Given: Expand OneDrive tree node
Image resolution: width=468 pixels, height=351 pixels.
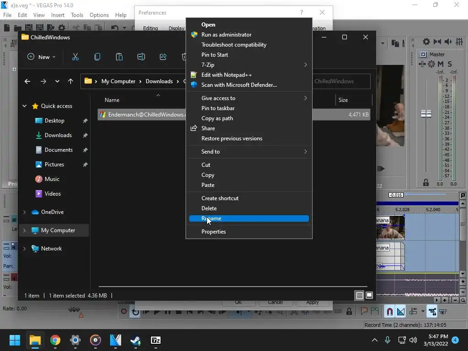Looking at the screenshot, I should click(25, 212).
